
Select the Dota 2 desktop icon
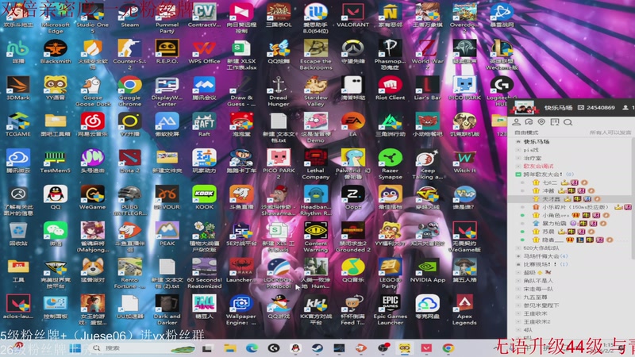coord(129,161)
